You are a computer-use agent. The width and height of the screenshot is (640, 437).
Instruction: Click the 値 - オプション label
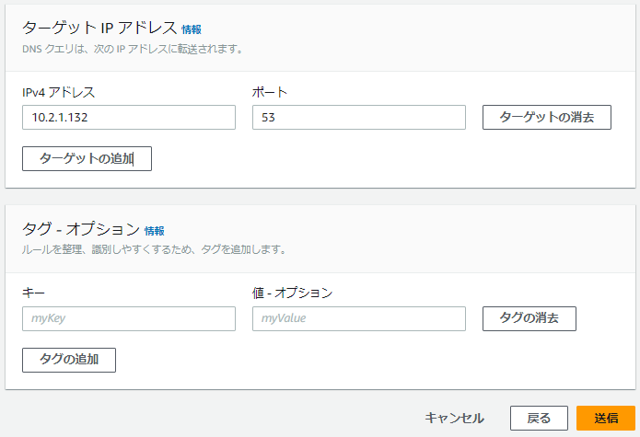tap(292, 293)
